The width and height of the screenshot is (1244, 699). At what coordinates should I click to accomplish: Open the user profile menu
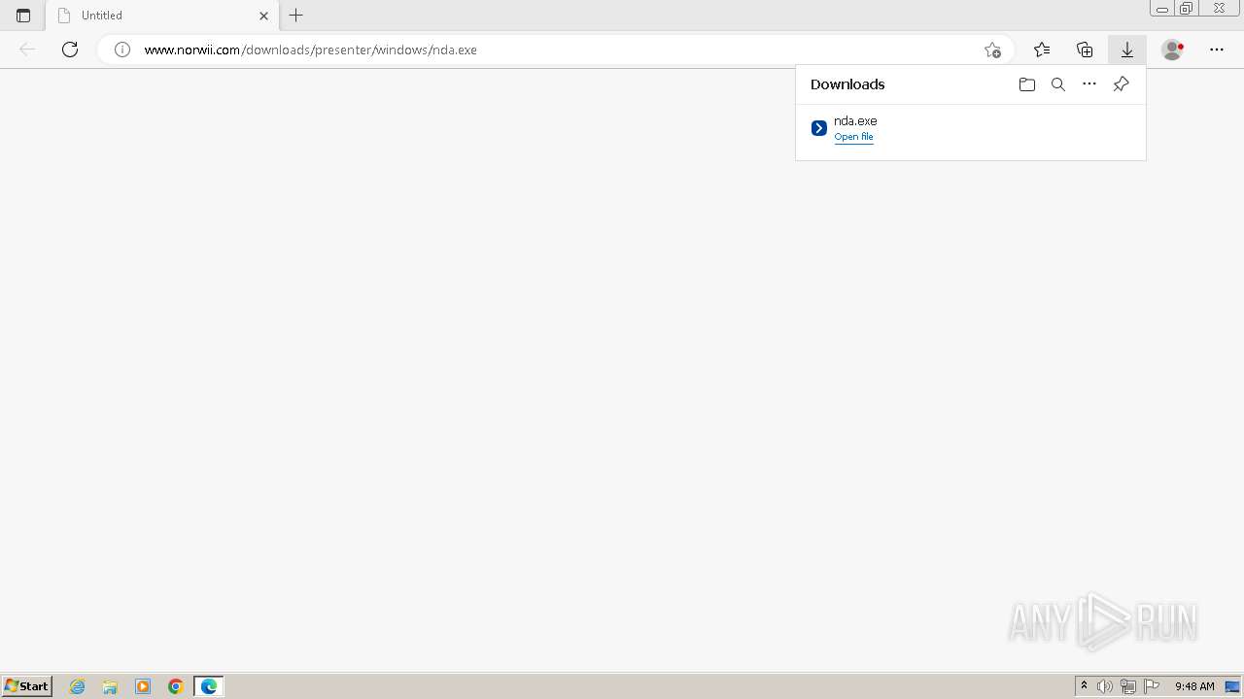(x=1173, y=50)
